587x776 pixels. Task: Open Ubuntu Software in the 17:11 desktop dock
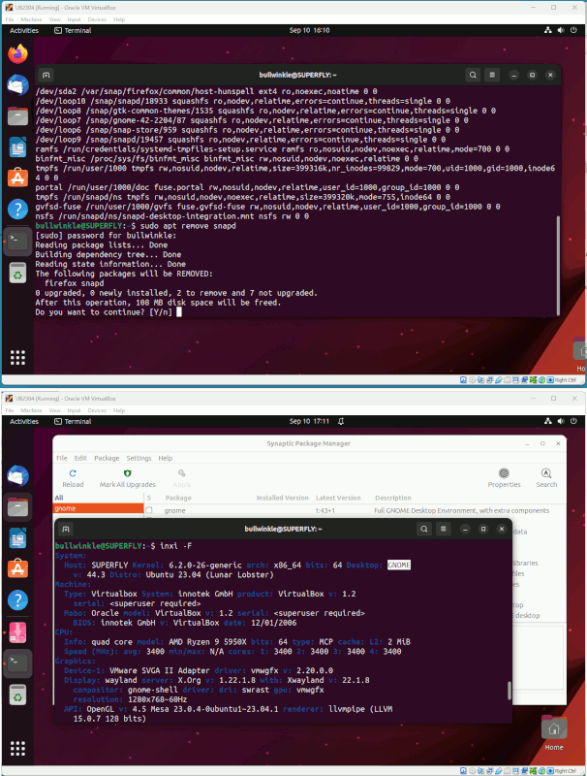(x=17, y=569)
